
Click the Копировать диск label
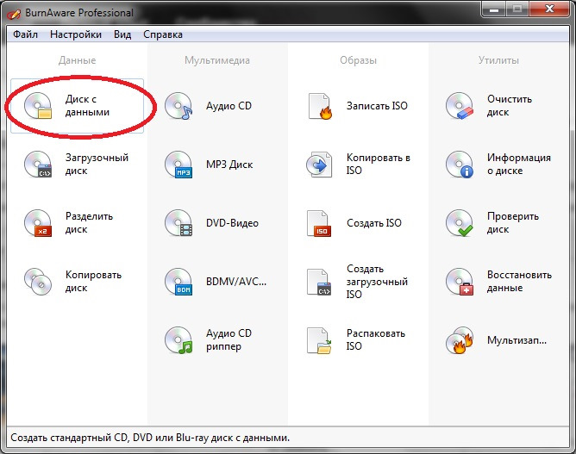(93, 282)
